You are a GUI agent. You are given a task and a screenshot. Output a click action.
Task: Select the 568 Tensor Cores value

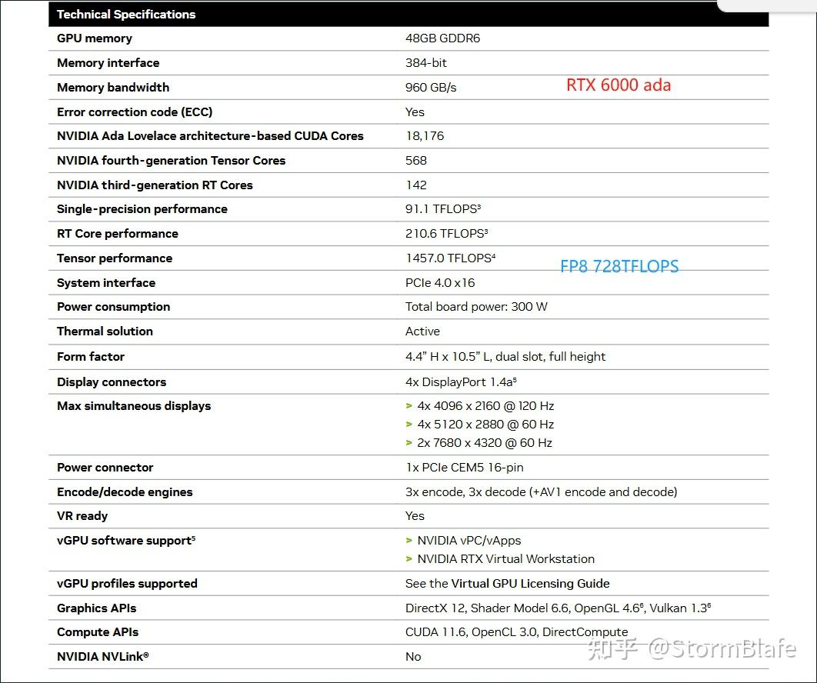pos(415,161)
